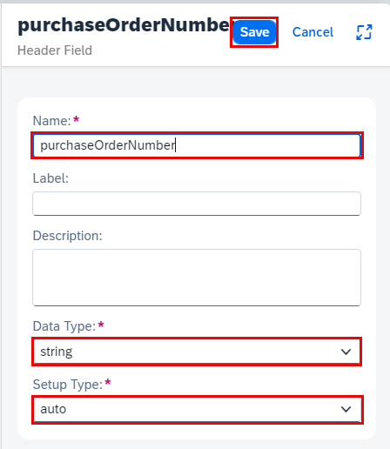Focus the Name input containing purchaseOrderNumber
Image resolution: width=390 pixels, height=449 pixels.
pos(197,145)
